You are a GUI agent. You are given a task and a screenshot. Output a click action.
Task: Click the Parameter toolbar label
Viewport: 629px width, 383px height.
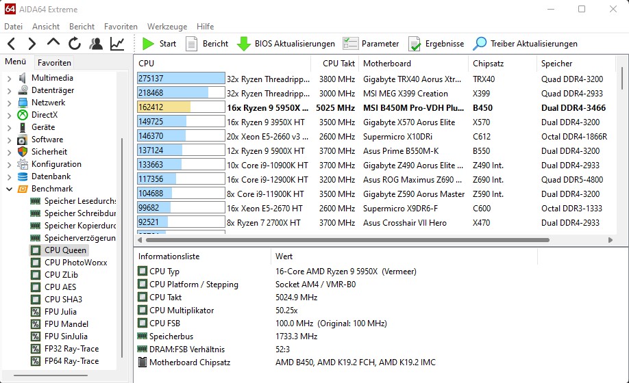(x=380, y=44)
